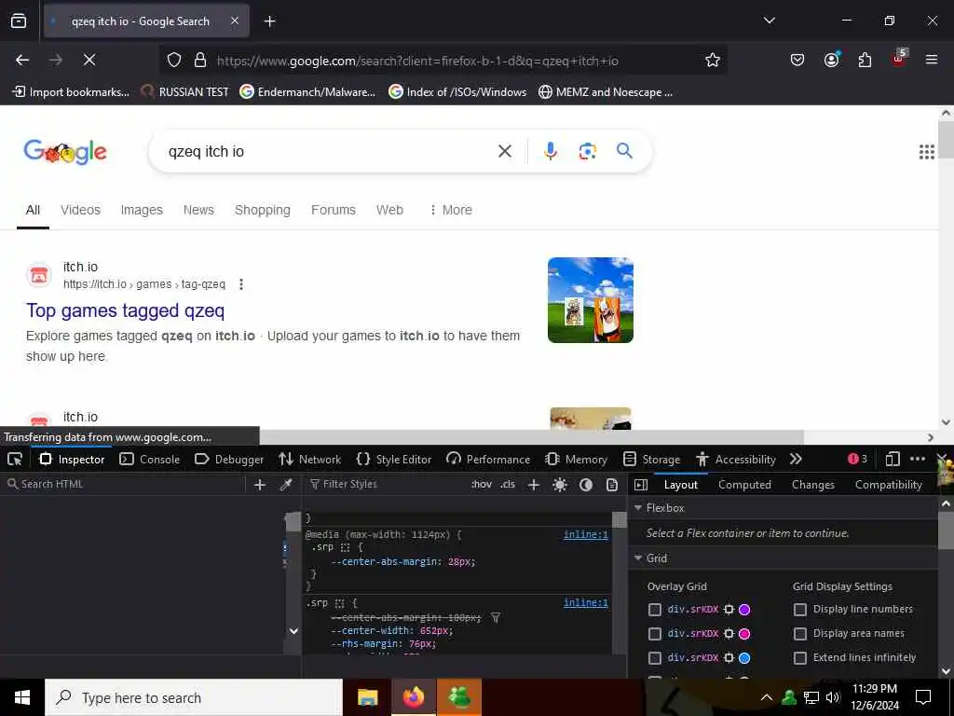This screenshot has width=954, height=716.
Task: Toggle light color scheme simulation
Action: pos(560,485)
